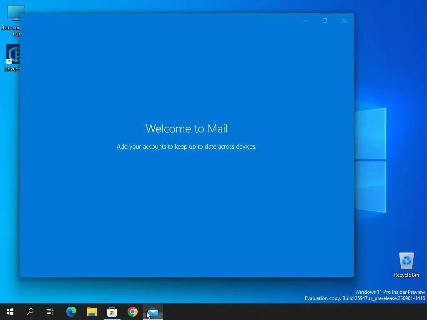Close the Mail window

point(344,20)
